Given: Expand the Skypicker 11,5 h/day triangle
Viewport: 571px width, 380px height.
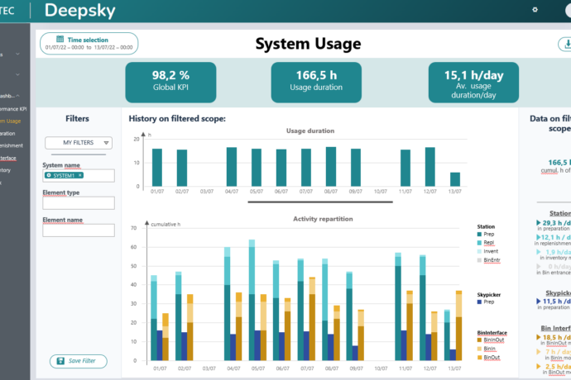Looking at the screenshot, I should coord(538,301).
